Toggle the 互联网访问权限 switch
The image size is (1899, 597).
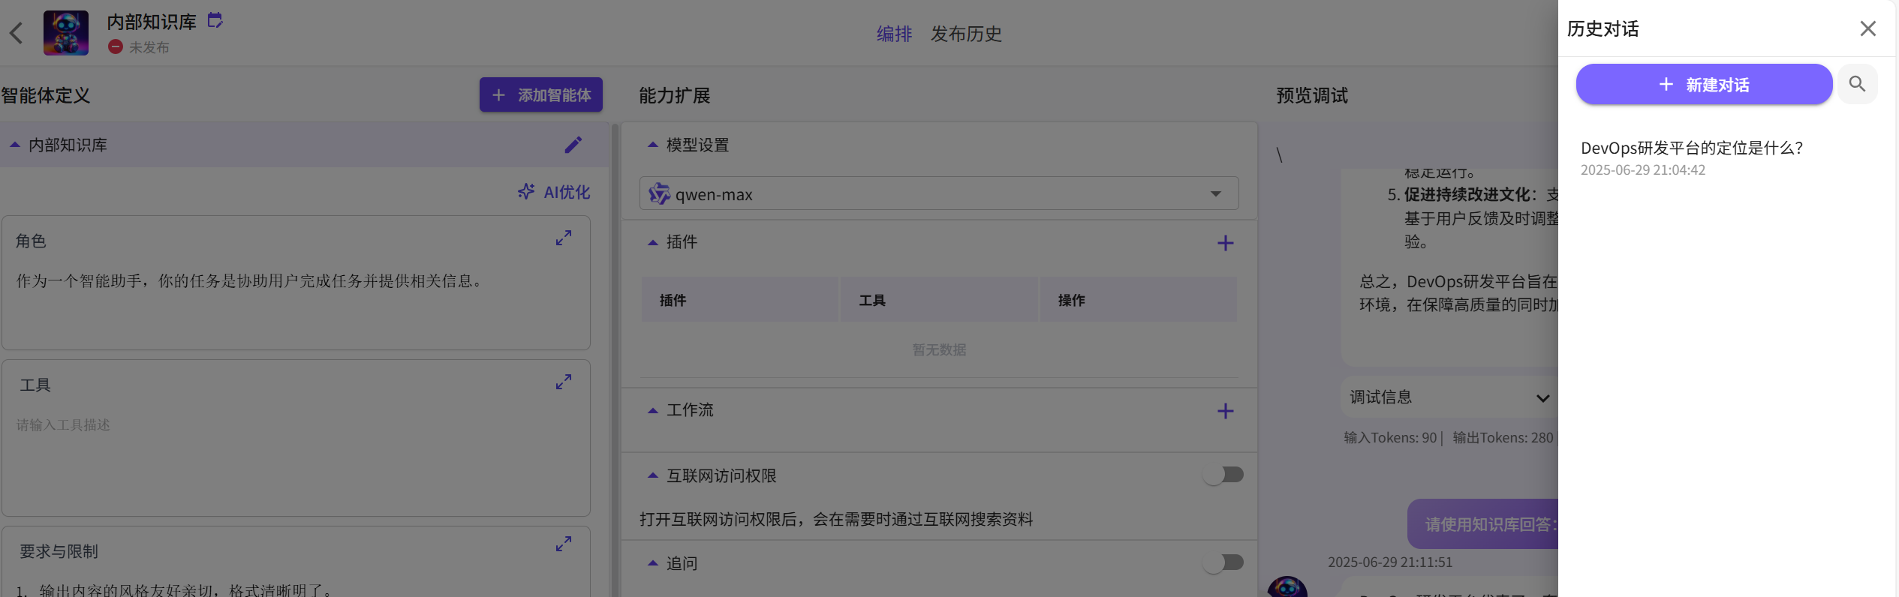point(1223,475)
